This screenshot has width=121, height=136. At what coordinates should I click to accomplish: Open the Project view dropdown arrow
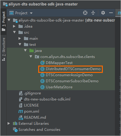tap(31, 13)
